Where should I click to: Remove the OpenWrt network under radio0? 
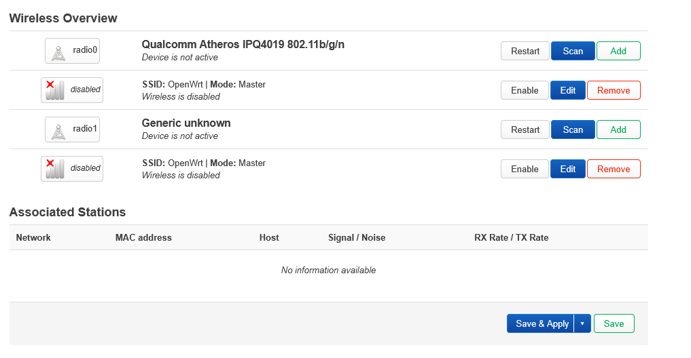pos(613,90)
